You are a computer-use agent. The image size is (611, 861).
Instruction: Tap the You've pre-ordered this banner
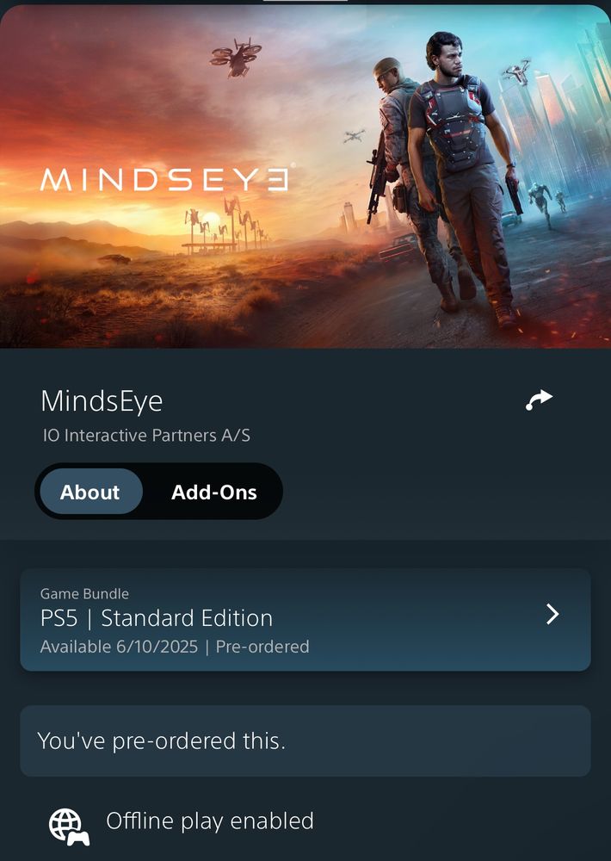pos(305,740)
